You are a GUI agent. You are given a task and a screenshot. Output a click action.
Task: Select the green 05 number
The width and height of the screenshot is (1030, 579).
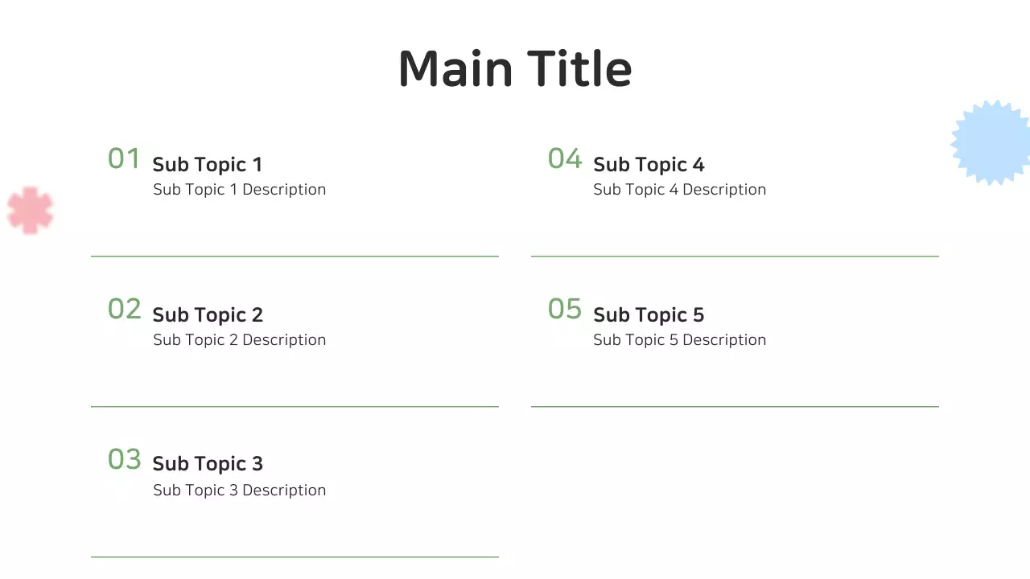(x=564, y=309)
